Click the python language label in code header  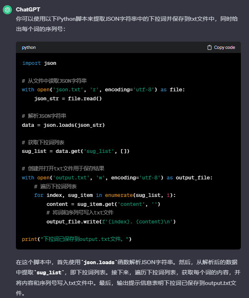29,47
